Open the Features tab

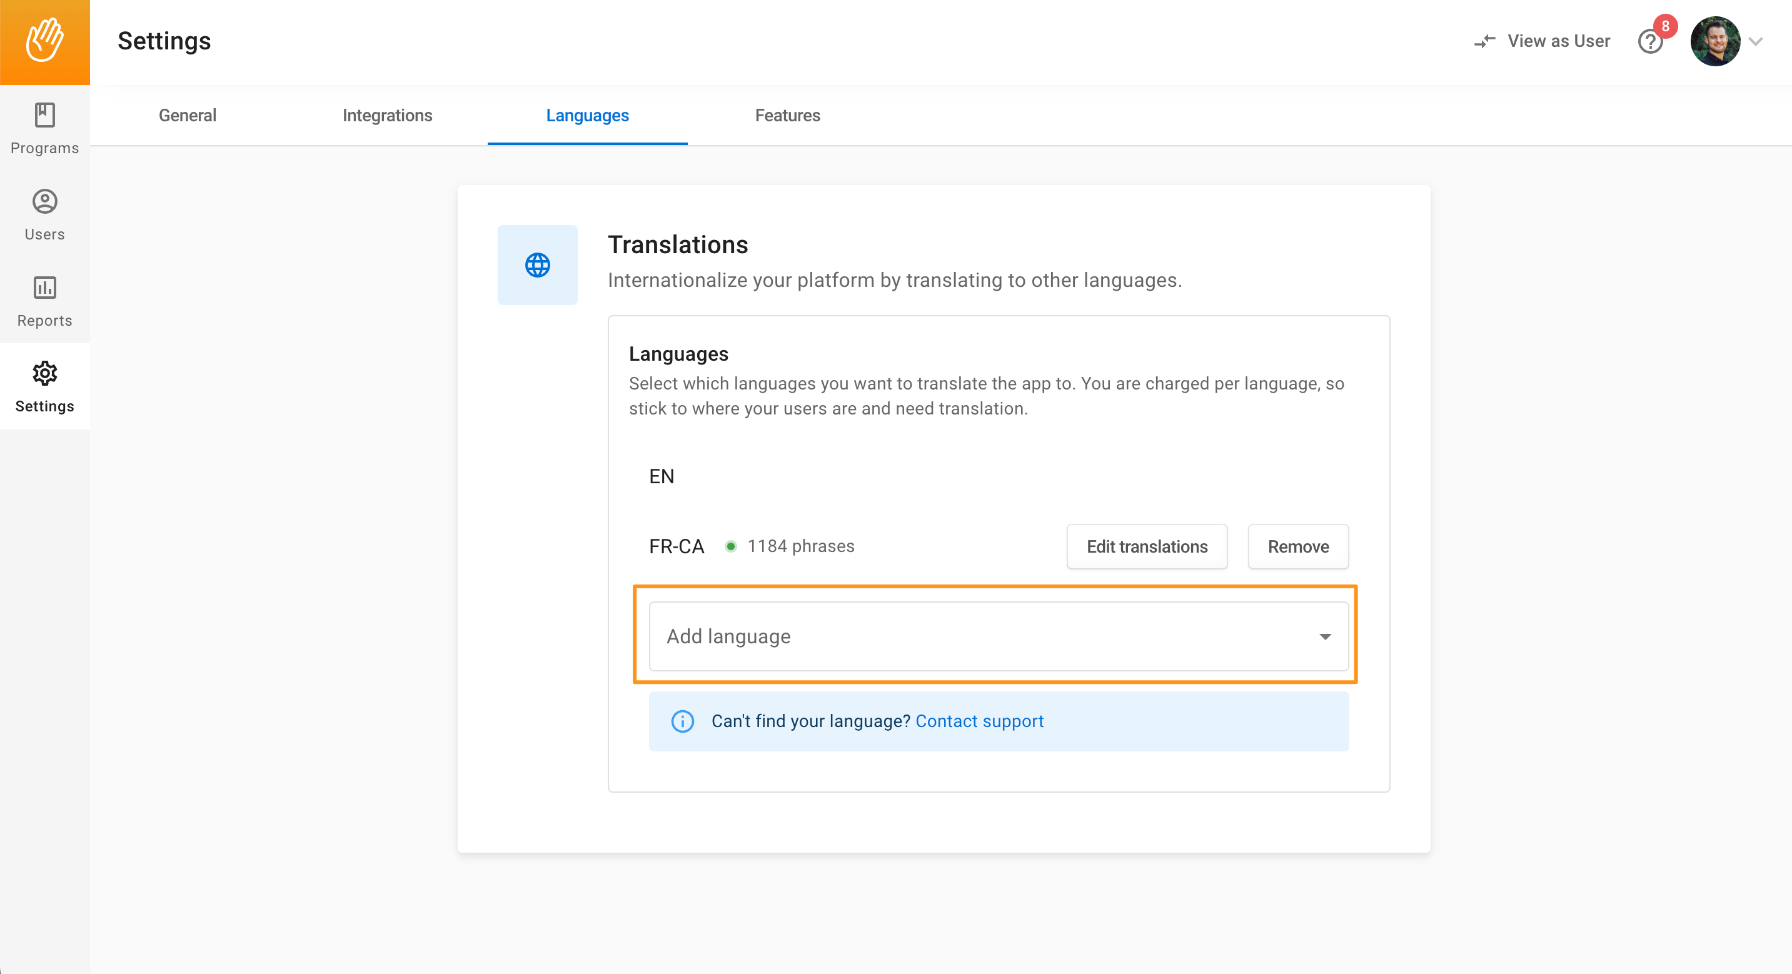click(x=787, y=116)
